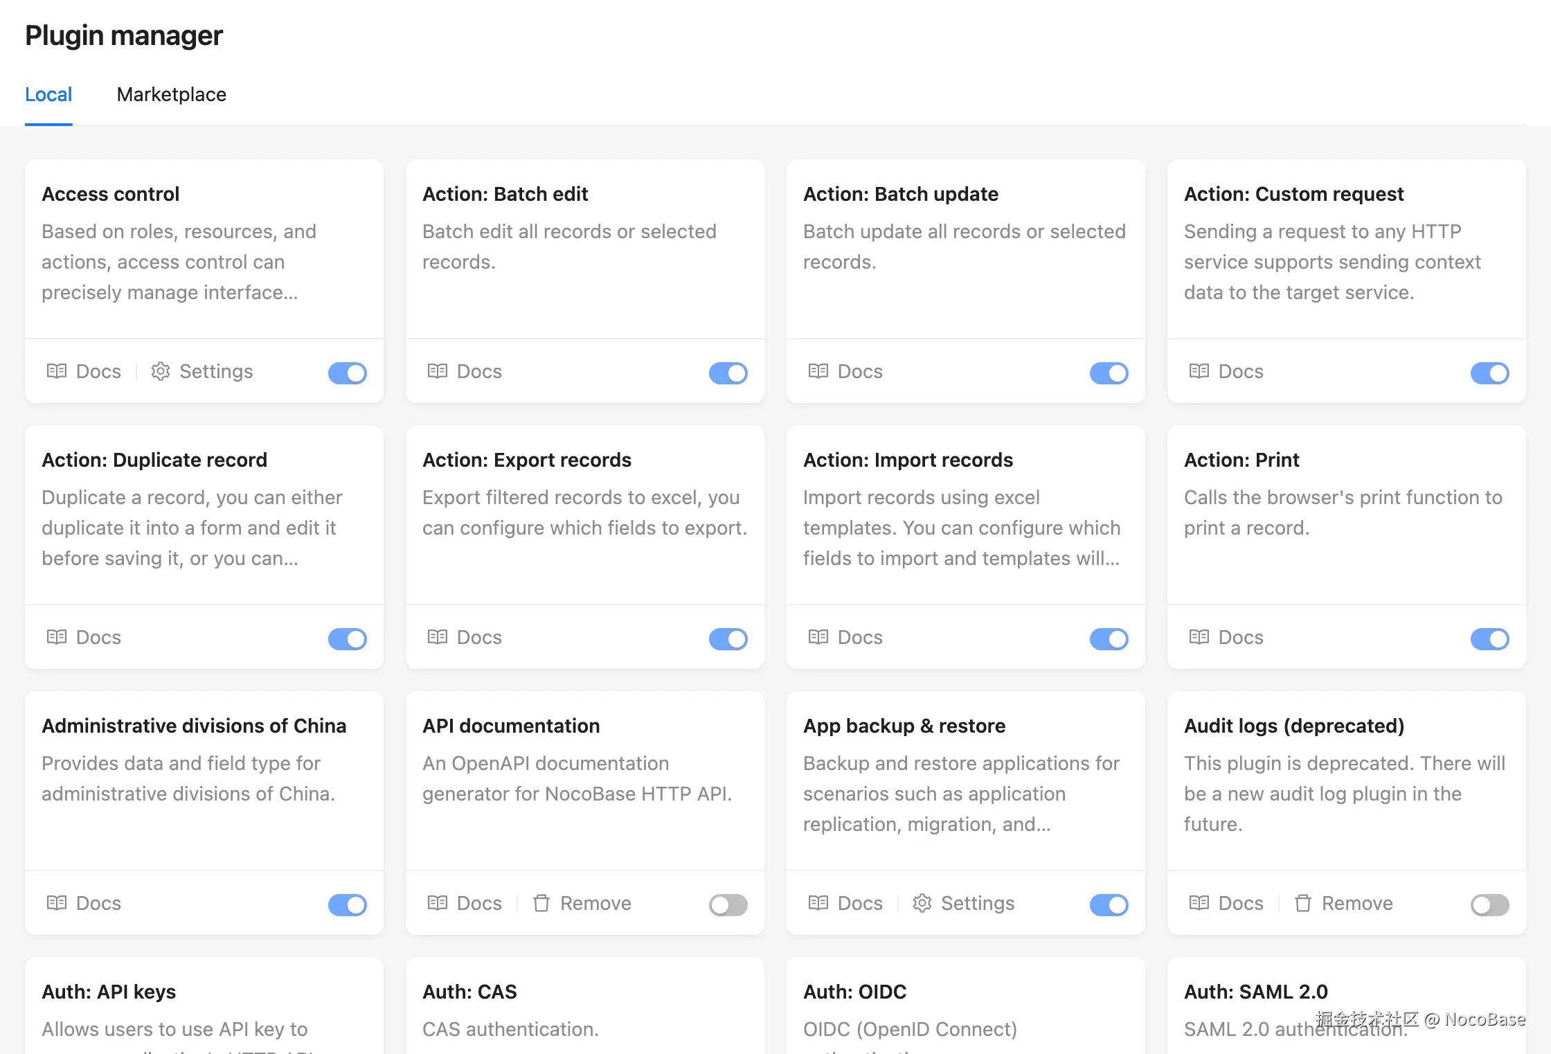1551x1054 pixels.
Task: Turn off the App backup & restore toggle
Action: [x=1109, y=904]
